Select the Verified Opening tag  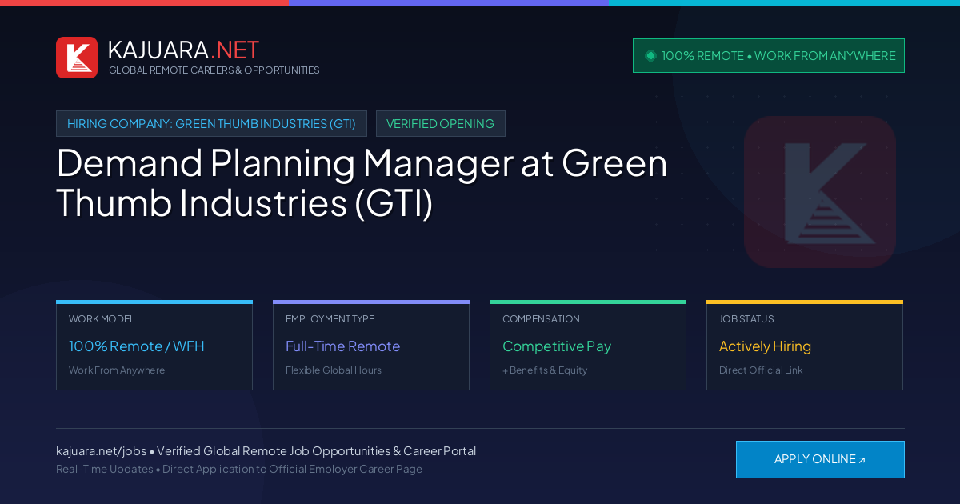point(440,123)
